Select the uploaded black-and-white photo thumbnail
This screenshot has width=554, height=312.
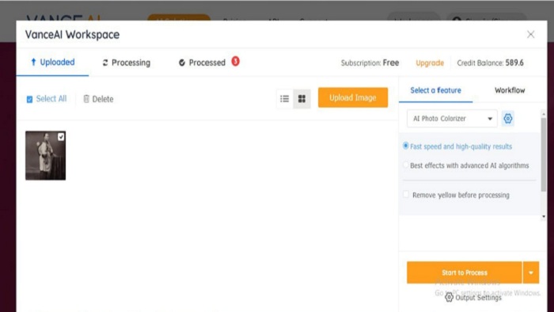[x=46, y=155]
